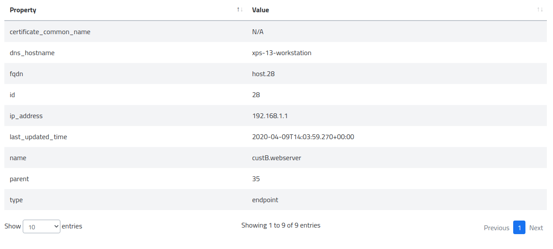553x249 pixels.
Task: Select the endpoint type value
Action: (265, 200)
